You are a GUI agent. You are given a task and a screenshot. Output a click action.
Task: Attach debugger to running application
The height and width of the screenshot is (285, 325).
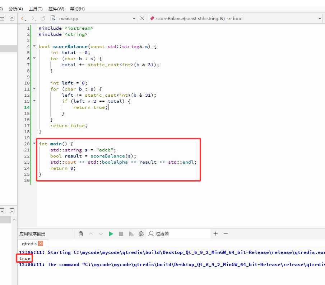click(x=131, y=234)
